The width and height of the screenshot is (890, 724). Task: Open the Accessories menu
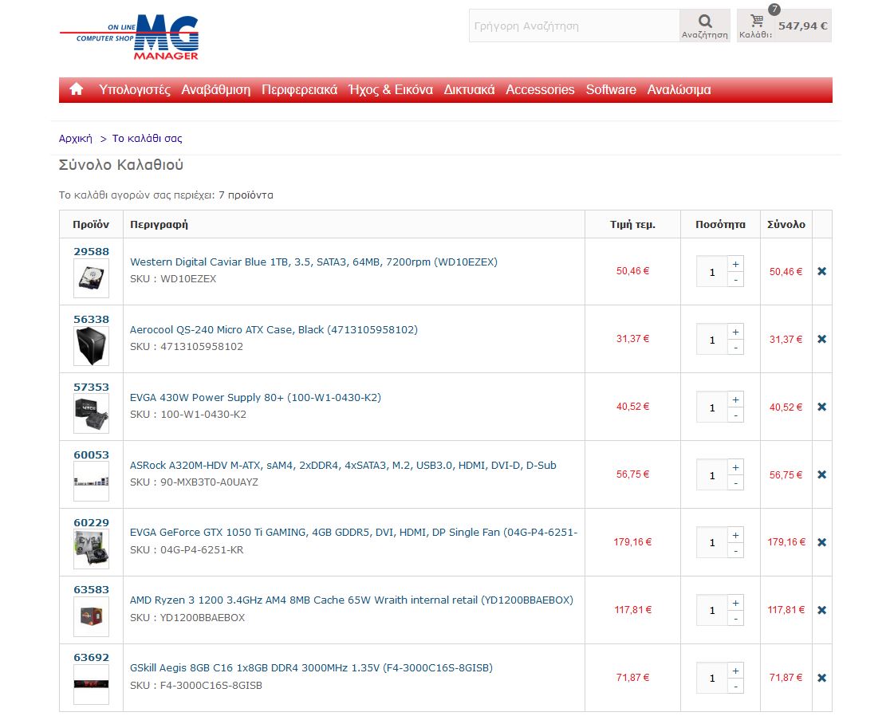coord(540,89)
